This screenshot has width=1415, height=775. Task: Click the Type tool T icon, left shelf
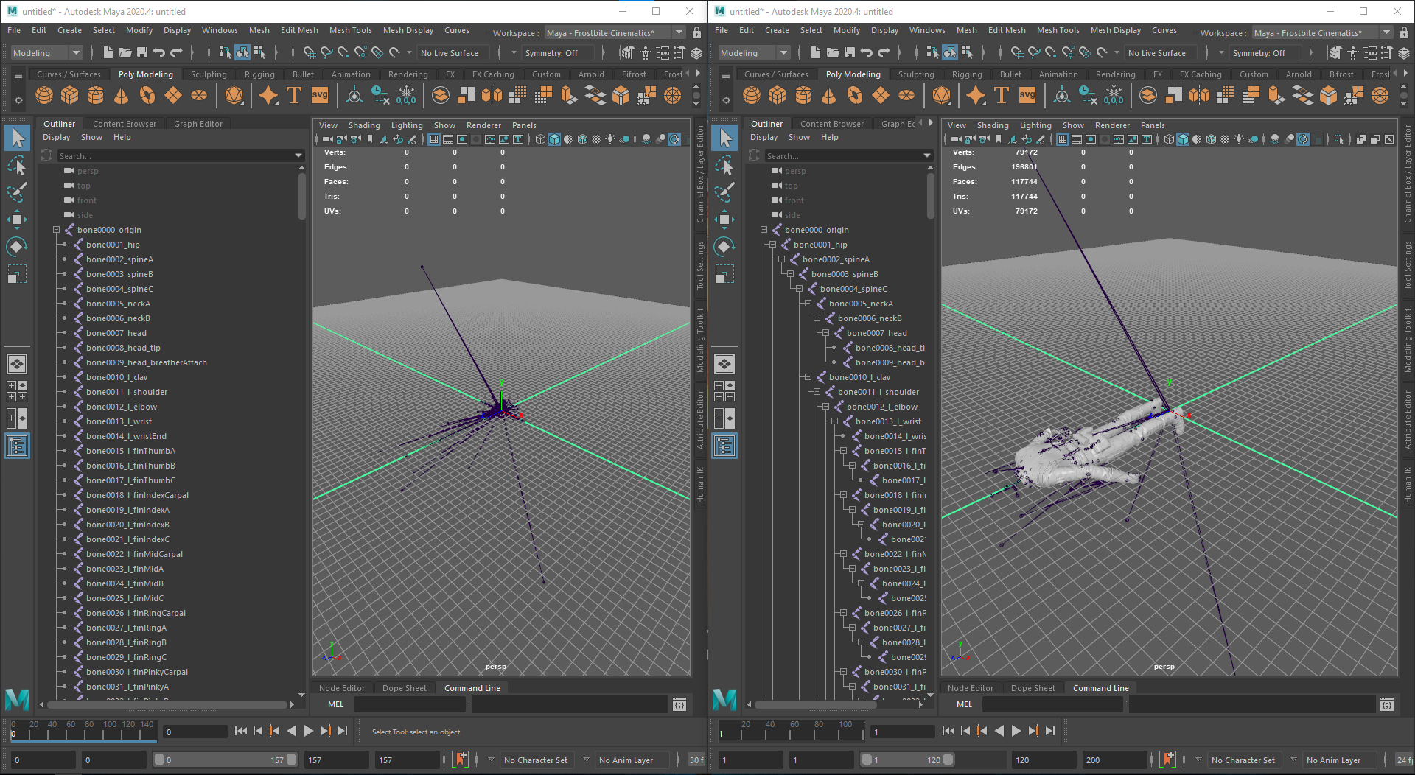pos(294,96)
